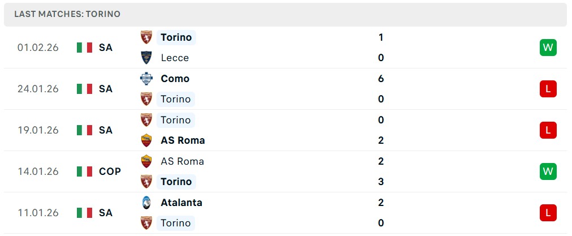Click the green W badge for the Lecce match
Screen dimensions: 572x236
click(548, 48)
